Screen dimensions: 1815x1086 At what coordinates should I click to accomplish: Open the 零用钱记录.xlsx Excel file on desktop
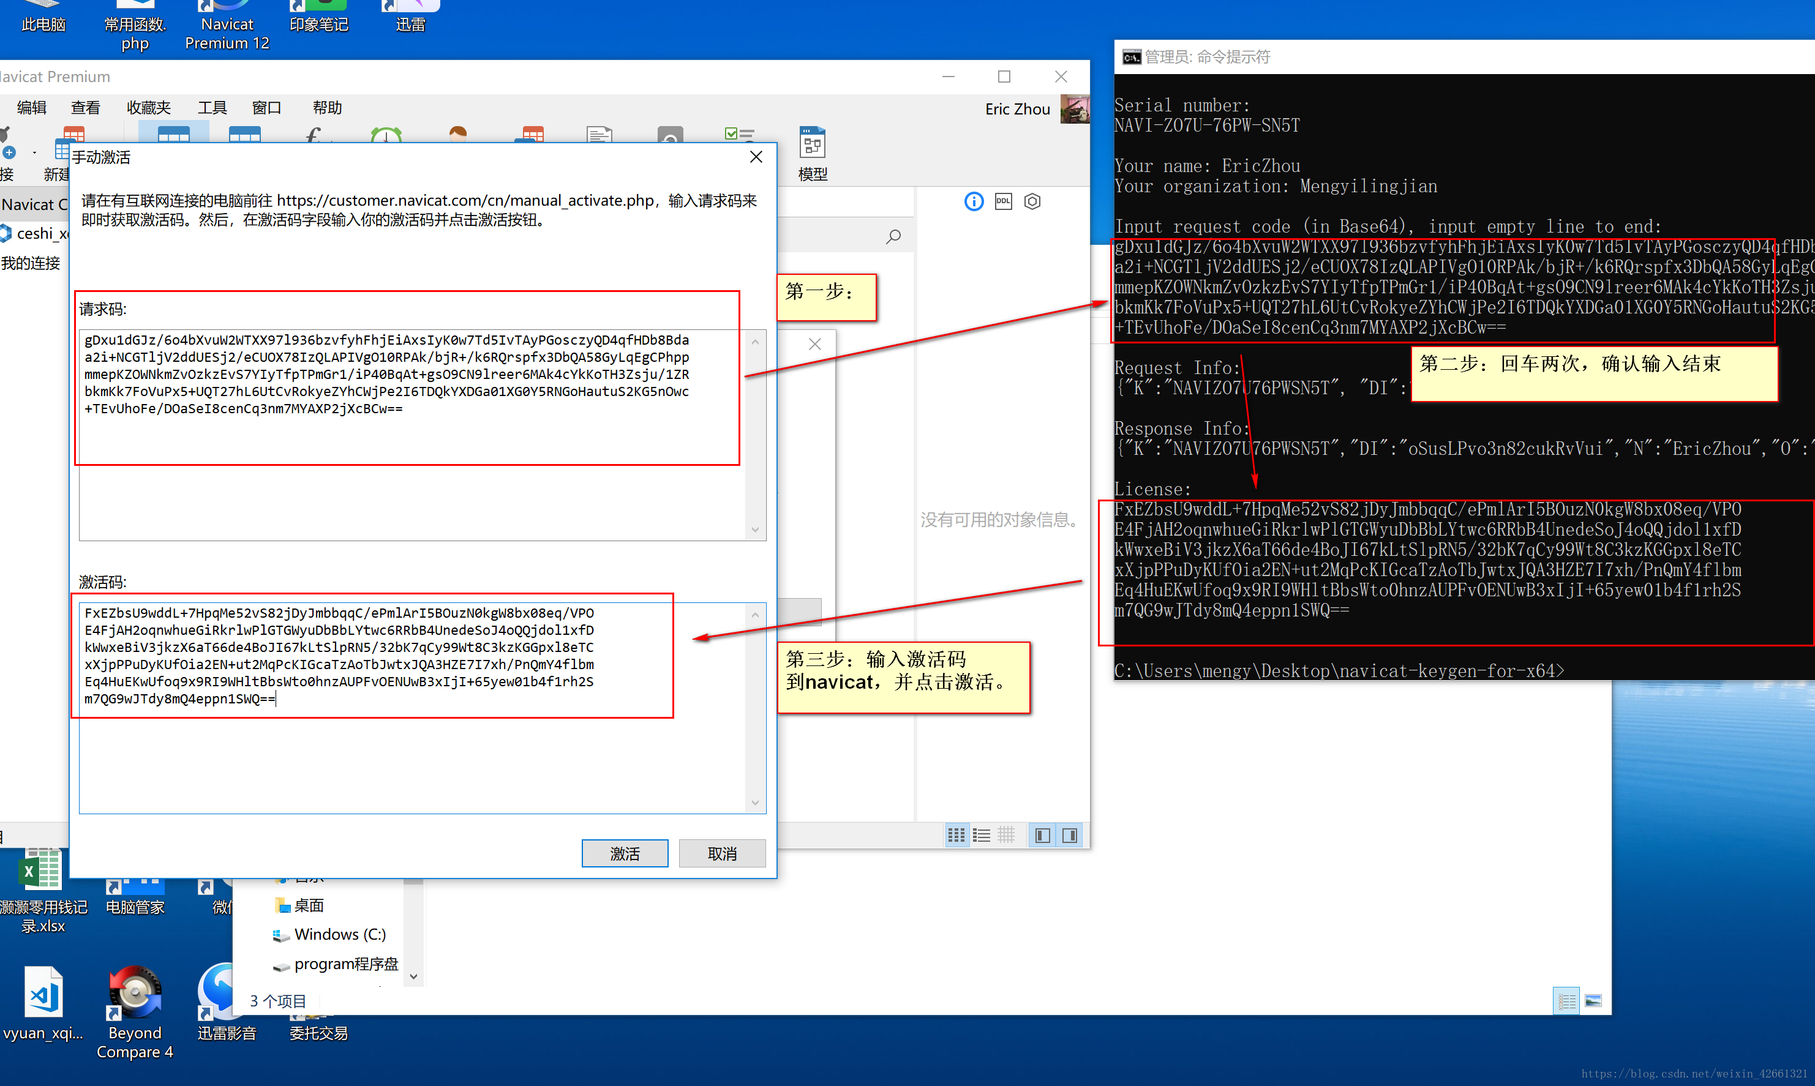tap(43, 891)
